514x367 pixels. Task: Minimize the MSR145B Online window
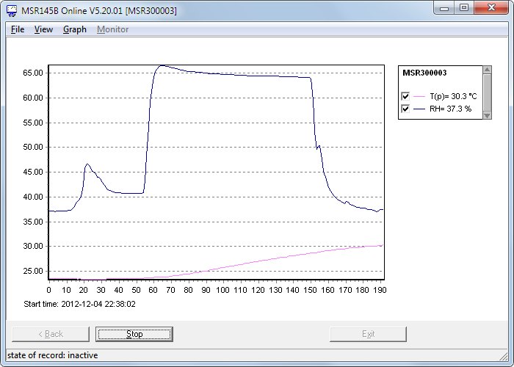tap(444, 8)
